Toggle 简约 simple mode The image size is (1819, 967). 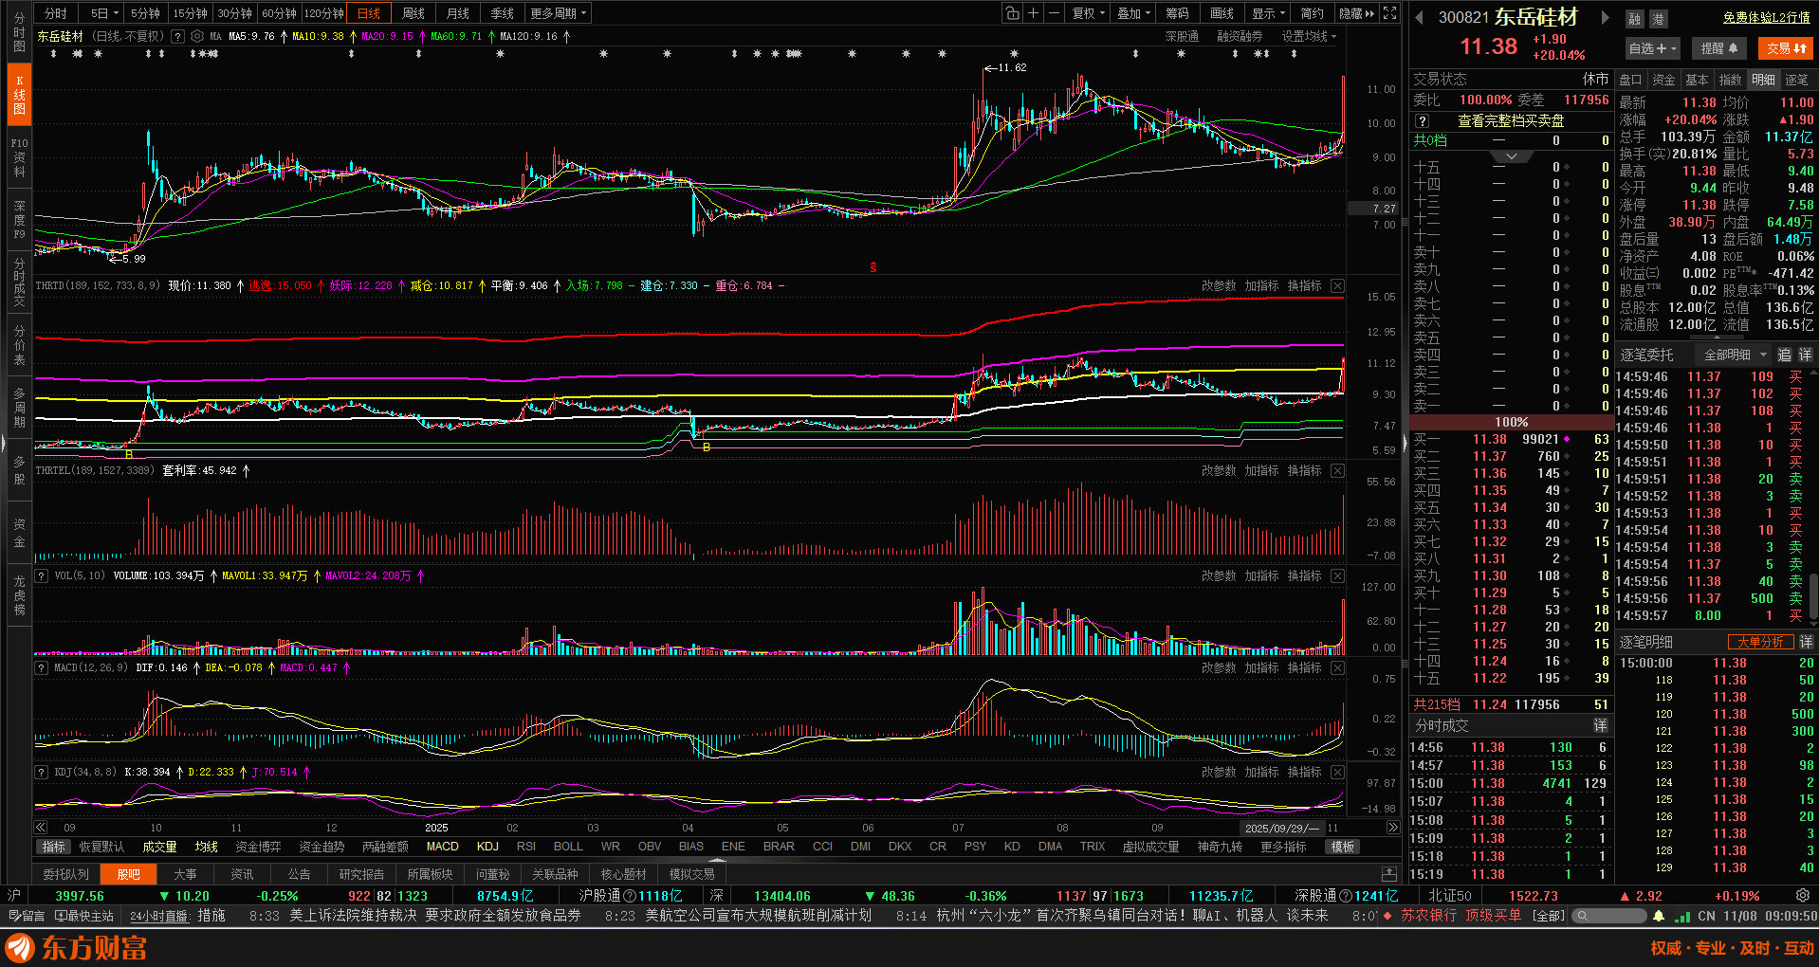[1312, 13]
